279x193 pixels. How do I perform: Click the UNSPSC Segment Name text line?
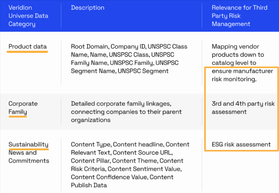(120, 71)
